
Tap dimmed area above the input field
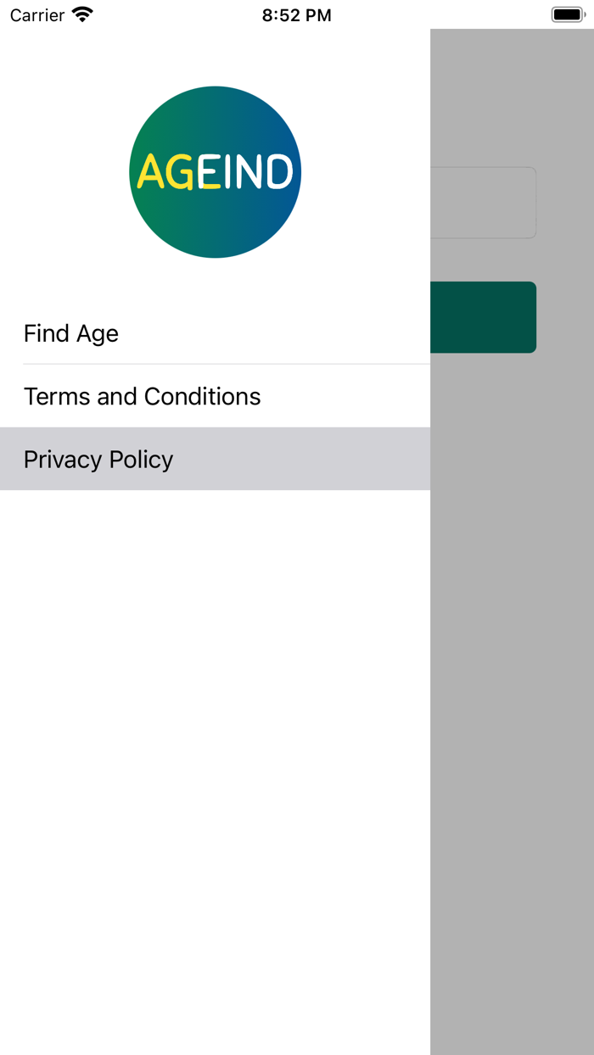click(x=512, y=102)
